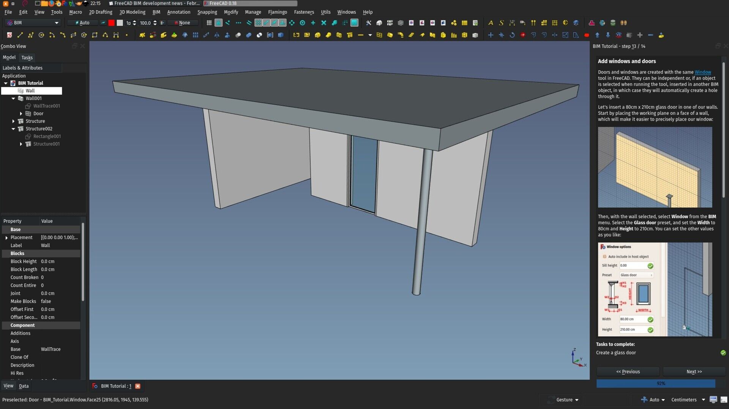The height and width of the screenshot is (409, 729).
Task: Select the Arch Wall tool
Action: (x=339, y=35)
